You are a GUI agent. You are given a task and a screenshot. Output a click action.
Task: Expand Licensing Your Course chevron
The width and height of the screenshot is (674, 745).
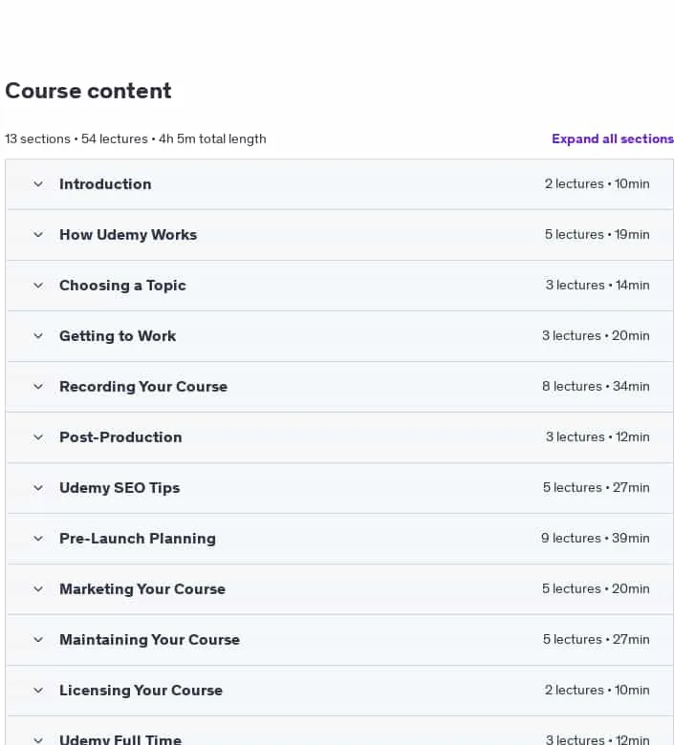[38, 691]
